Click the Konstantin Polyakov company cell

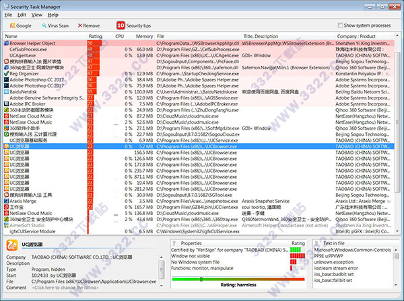(363, 73)
